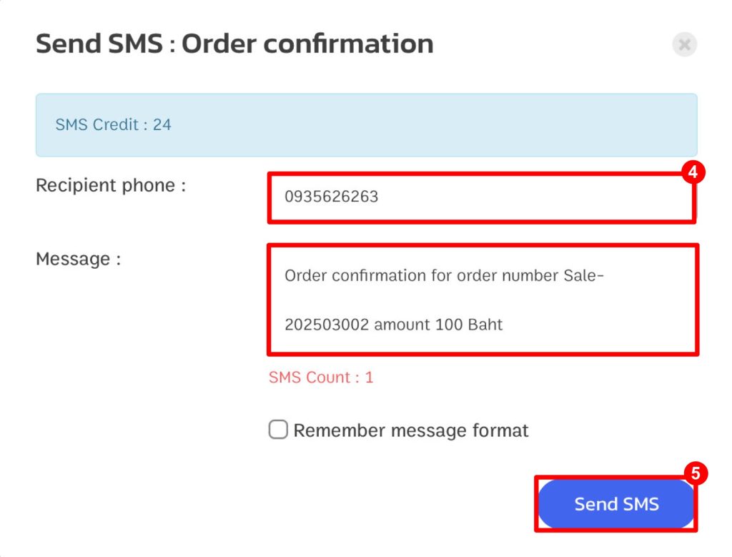Image resolution: width=732 pixels, height=557 pixels.
Task: Click the order number 202503002 in message
Action: coord(327,325)
